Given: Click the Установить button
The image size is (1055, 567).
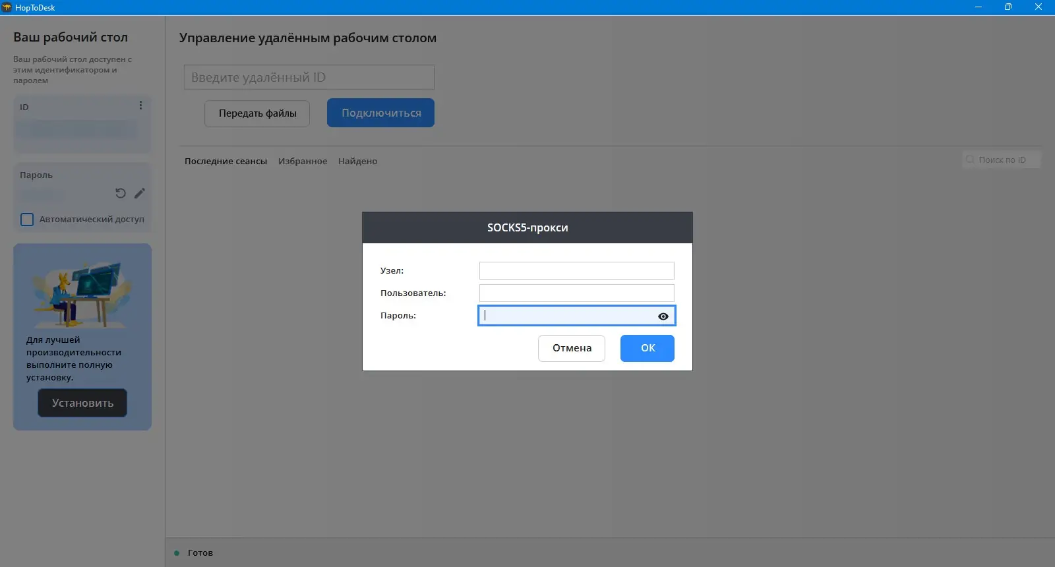Looking at the screenshot, I should 82,403.
